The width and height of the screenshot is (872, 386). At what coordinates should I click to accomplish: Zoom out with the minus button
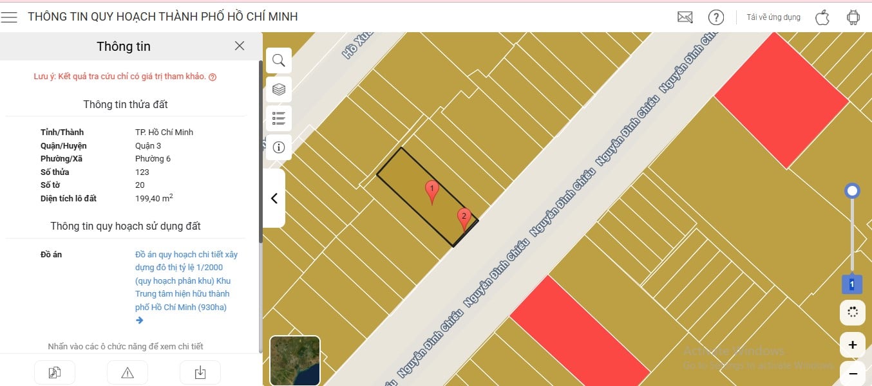[x=853, y=373]
